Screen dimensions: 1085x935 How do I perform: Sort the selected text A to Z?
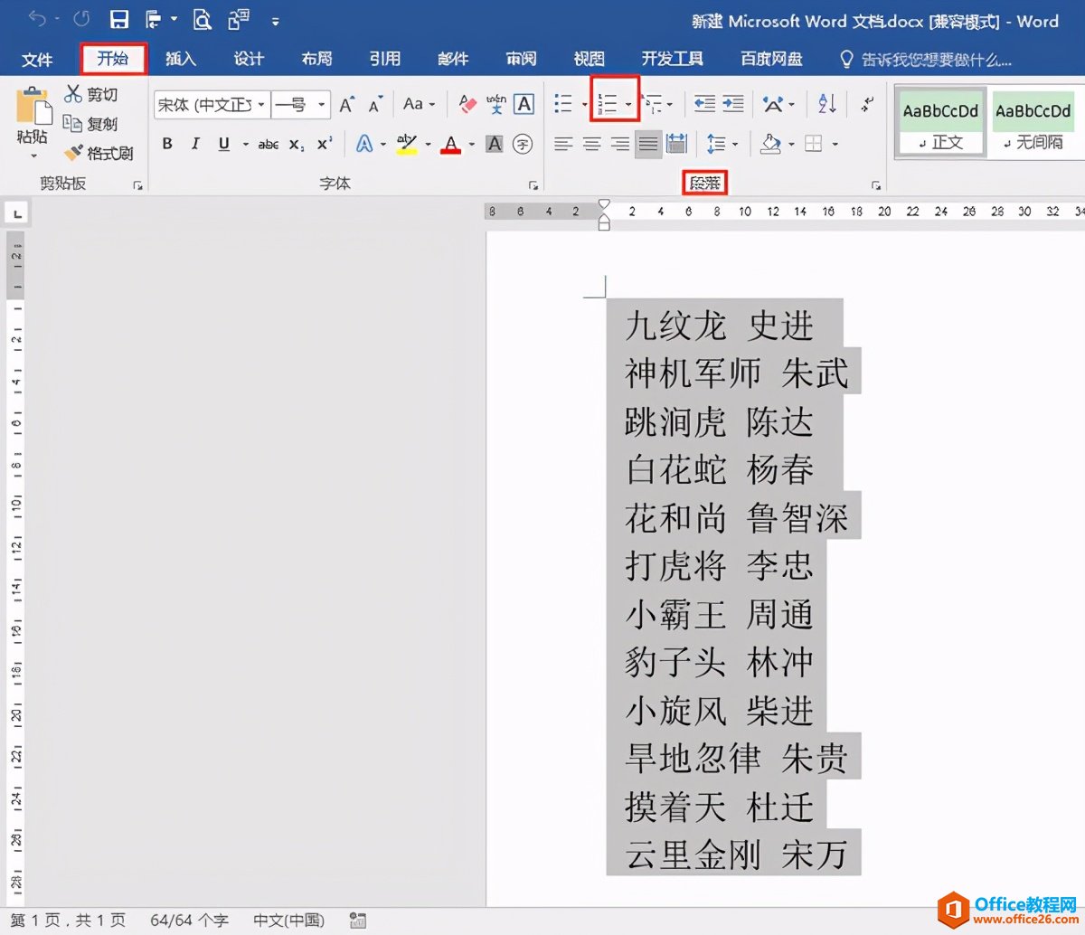pyautogui.click(x=827, y=104)
